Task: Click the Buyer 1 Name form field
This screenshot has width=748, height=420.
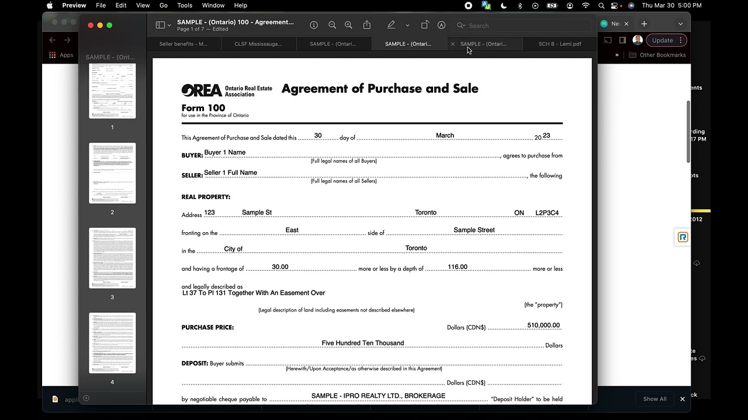Action: [x=352, y=153]
